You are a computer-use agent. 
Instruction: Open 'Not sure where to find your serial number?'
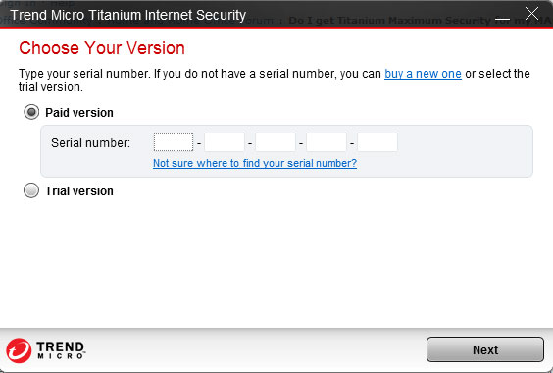pyautogui.click(x=255, y=163)
